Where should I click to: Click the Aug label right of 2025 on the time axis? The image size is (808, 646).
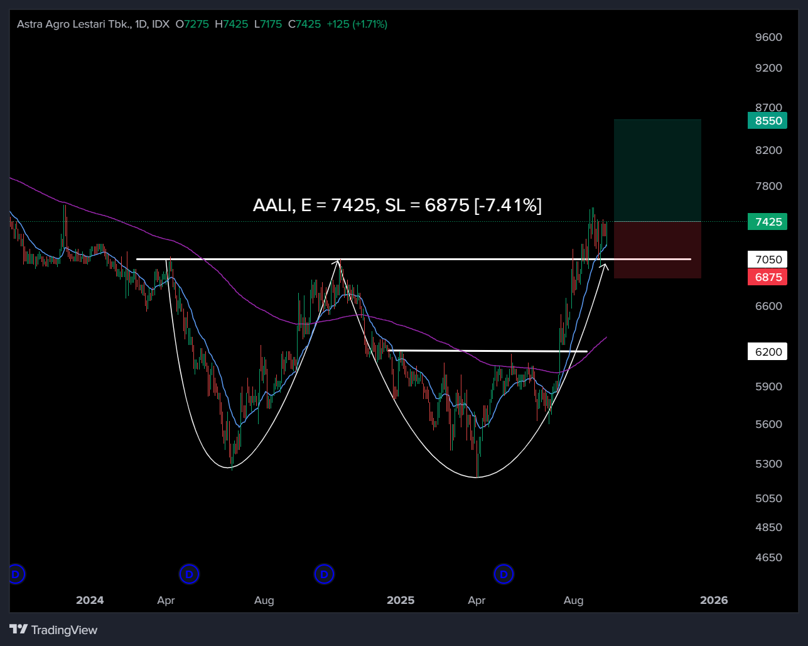coord(573,600)
